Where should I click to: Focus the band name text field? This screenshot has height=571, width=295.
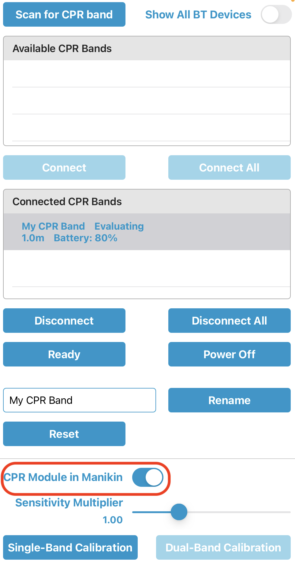pyautogui.click(x=80, y=400)
